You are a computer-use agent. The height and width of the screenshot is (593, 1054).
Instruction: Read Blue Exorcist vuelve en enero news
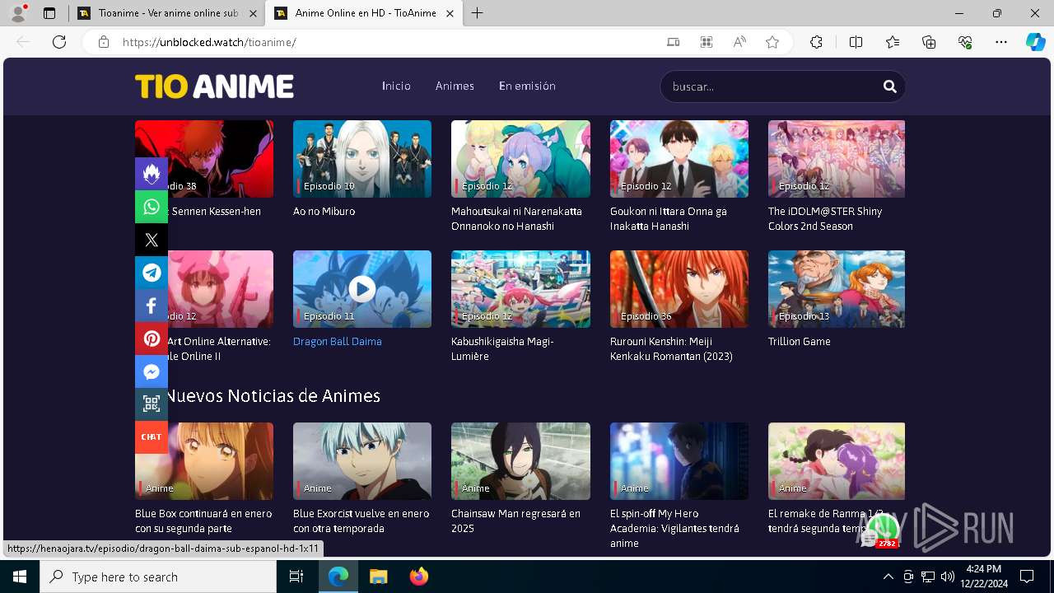pyautogui.click(x=361, y=521)
